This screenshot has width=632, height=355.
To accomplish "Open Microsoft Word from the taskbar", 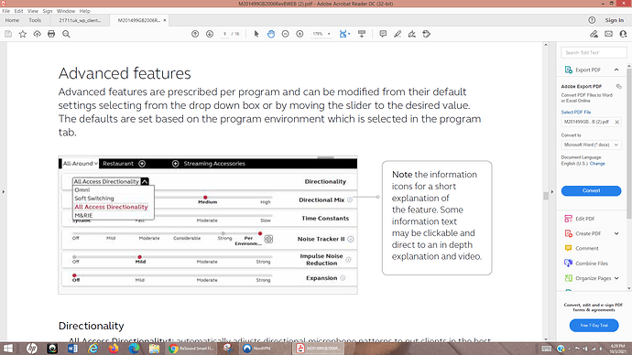I will [73, 349].
